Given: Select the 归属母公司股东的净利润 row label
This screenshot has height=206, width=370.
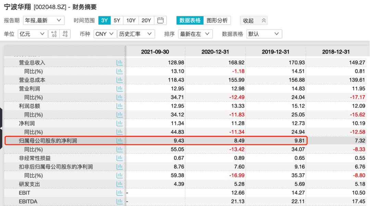Looking at the screenshot, I should pos(48,141).
